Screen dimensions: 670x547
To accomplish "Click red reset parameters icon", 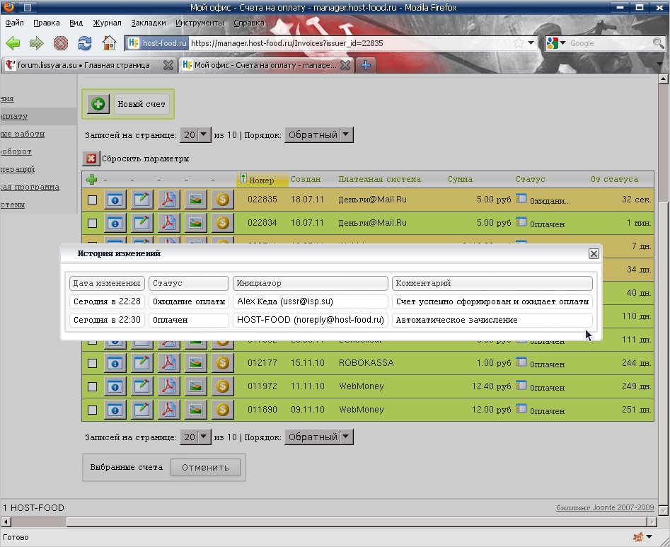I will click(x=91, y=159).
